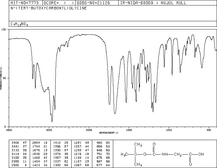
Task: Select peak table entry 2926
Action: click(15, 165)
